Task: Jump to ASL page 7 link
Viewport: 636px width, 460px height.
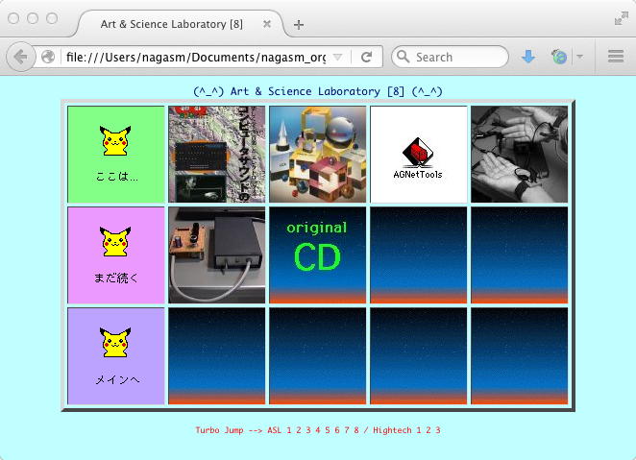Action: [x=347, y=430]
